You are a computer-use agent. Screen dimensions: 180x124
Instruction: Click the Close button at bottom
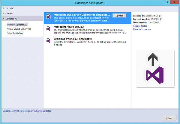pos(169,118)
